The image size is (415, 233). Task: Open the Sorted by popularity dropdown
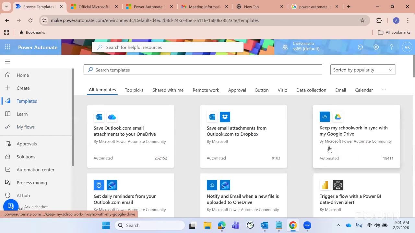pyautogui.click(x=363, y=70)
